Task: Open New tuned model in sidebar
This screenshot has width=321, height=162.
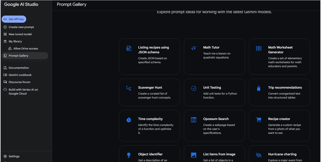Action: pyautogui.click(x=20, y=34)
